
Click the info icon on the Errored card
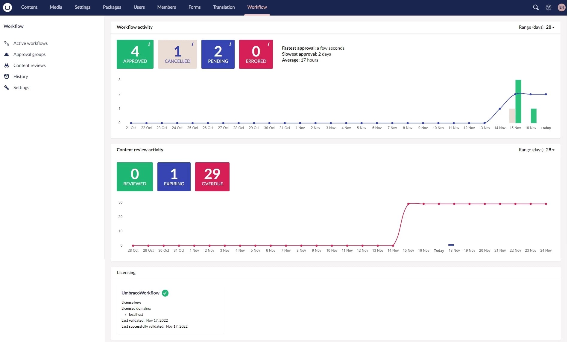click(268, 44)
